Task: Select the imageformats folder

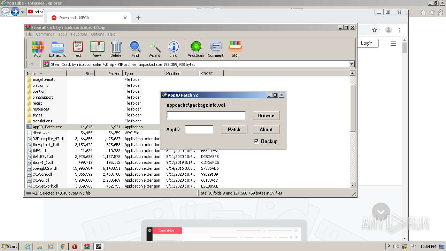Action: pos(44,79)
